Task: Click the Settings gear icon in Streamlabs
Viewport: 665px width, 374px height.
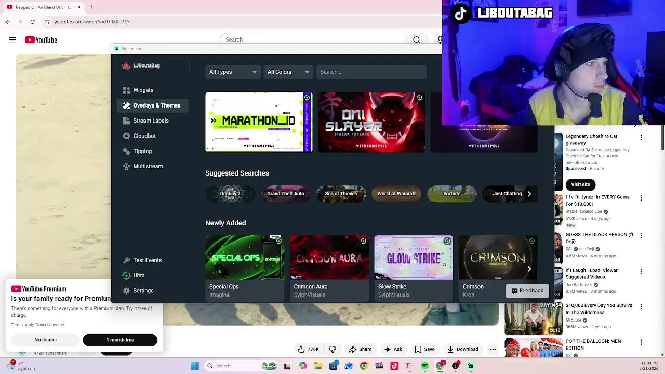Action: pos(126,291)
